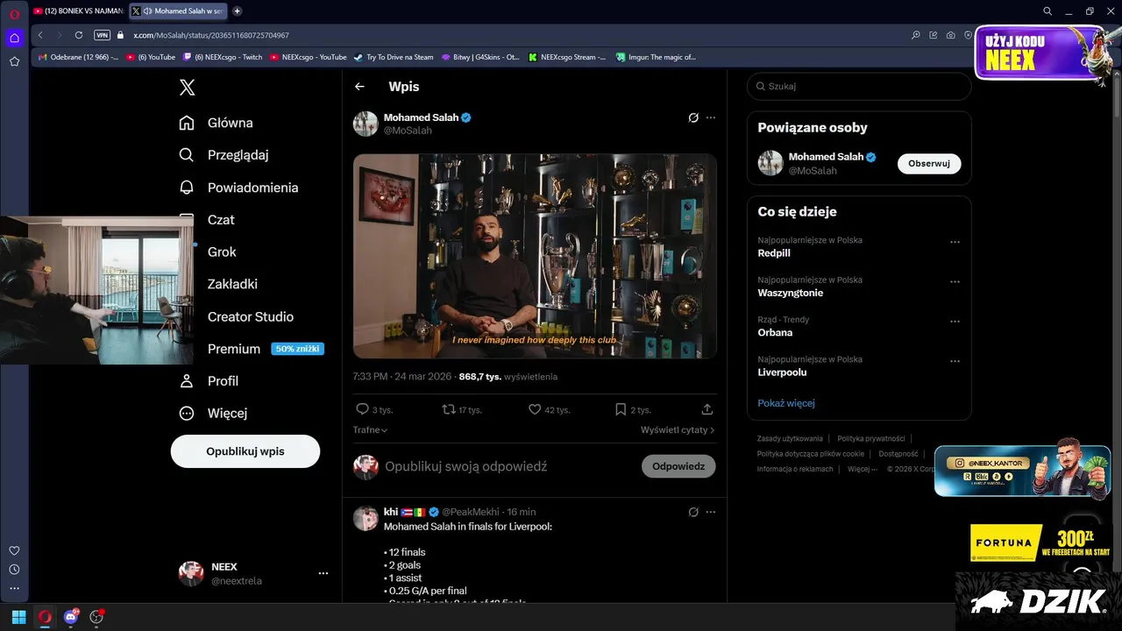Screen dimensions: 1122x631
Task: Click the Grok icon on Salah's post
Action: [693, 117]
